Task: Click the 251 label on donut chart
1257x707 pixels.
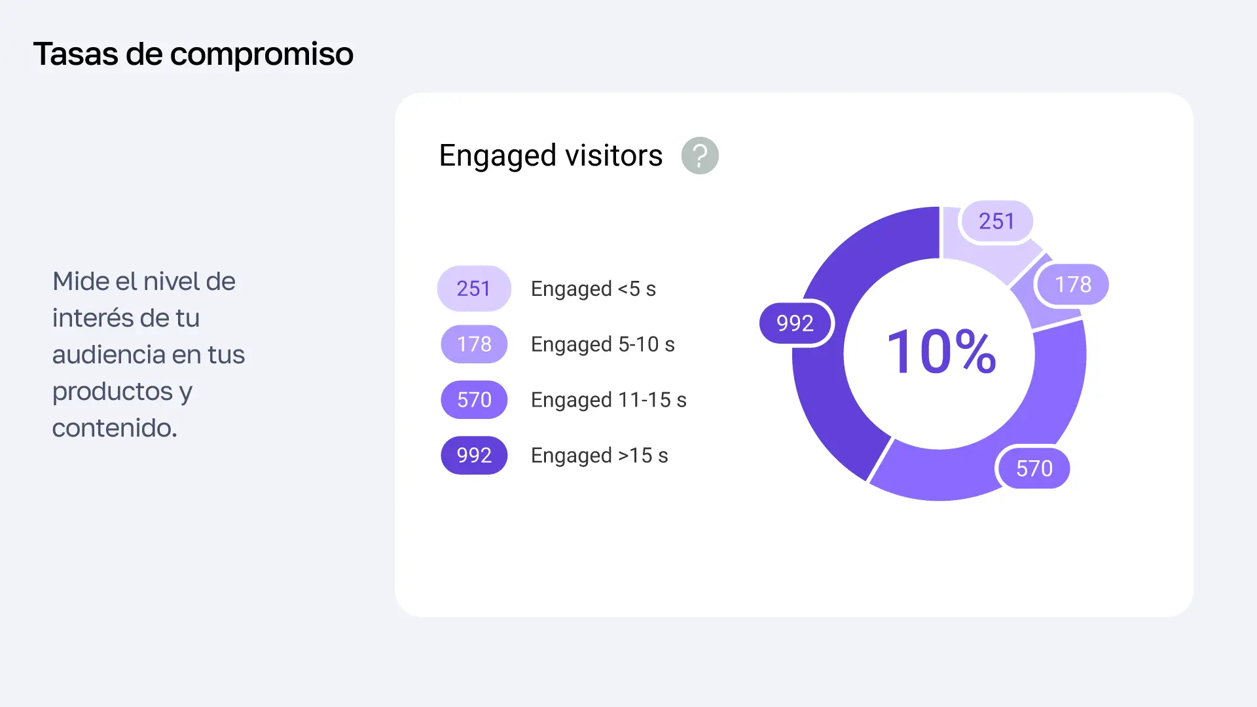Action: pos(996,221)
